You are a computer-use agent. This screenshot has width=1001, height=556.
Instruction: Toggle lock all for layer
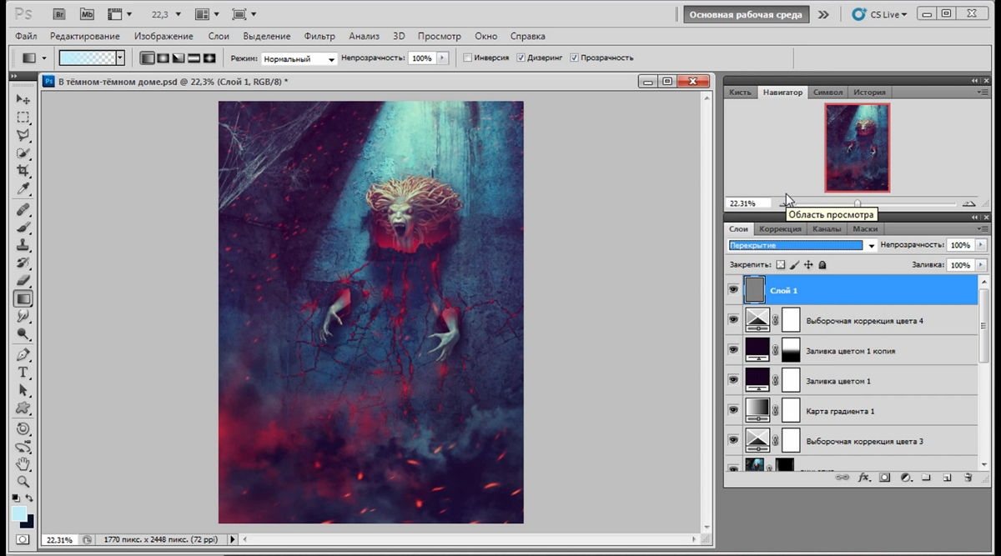pyautogui.click(x=822, y=265)
